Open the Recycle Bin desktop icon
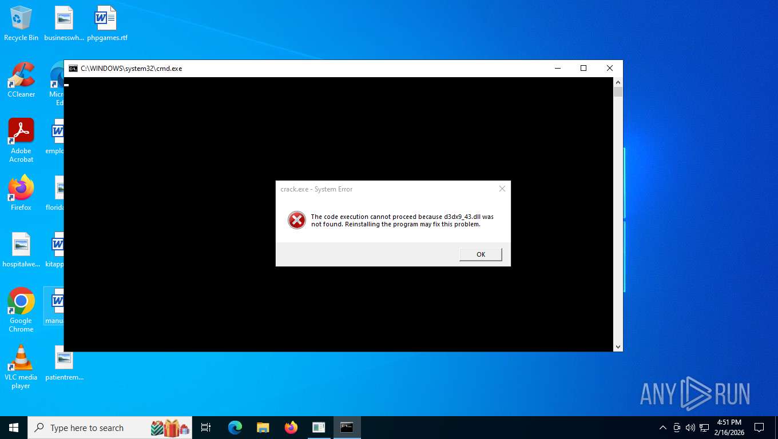This screenshot has height=439, width=778. [21, 24]
